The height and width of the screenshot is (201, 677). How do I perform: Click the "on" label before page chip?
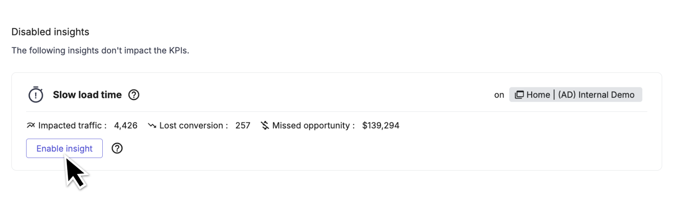499,95
